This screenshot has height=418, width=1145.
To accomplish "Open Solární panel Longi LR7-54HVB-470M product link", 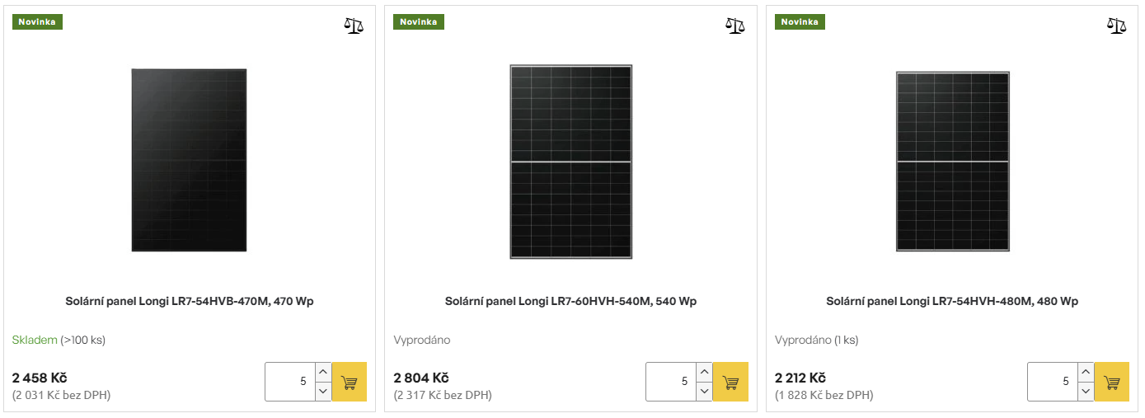I will pyautogui.click(x=190, y=302).
